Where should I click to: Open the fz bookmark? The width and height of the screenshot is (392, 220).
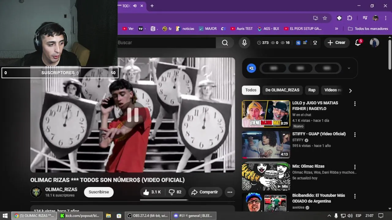[167, 29]
